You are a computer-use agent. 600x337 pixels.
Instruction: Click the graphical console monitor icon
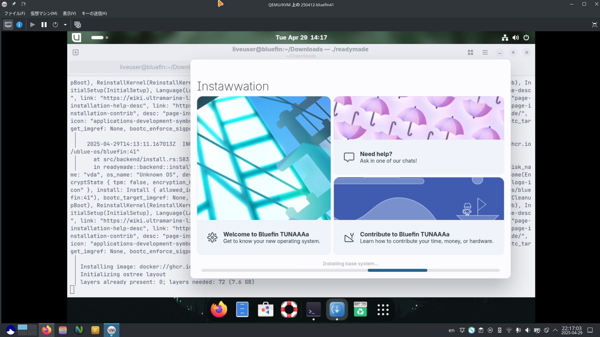click(x=8, y=25)
